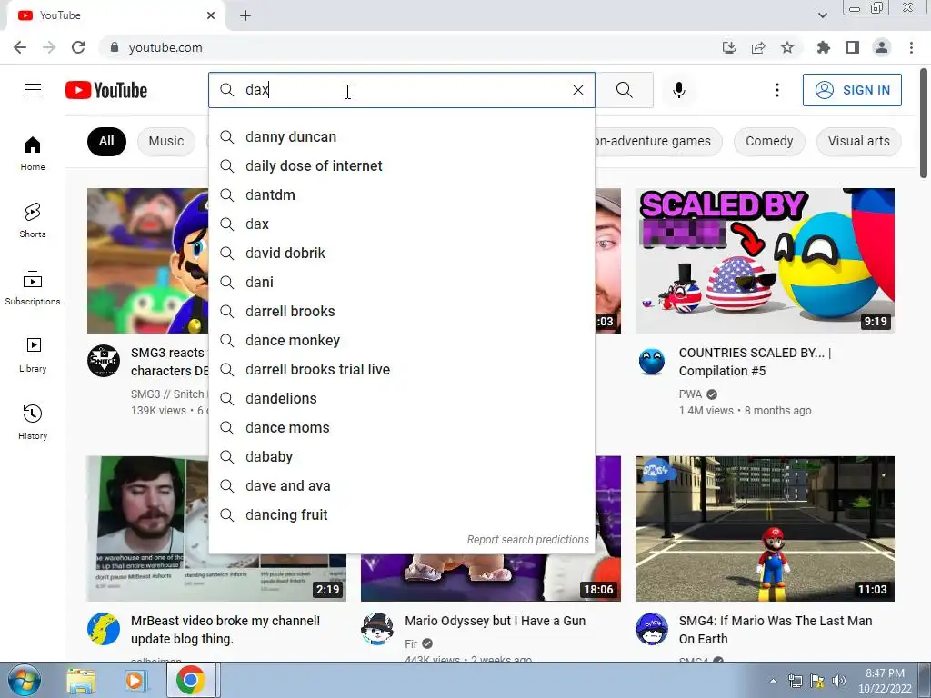Open MrBeast update blog channel avatar
This screenshot has height=698, width=931.
coord(104,629)
